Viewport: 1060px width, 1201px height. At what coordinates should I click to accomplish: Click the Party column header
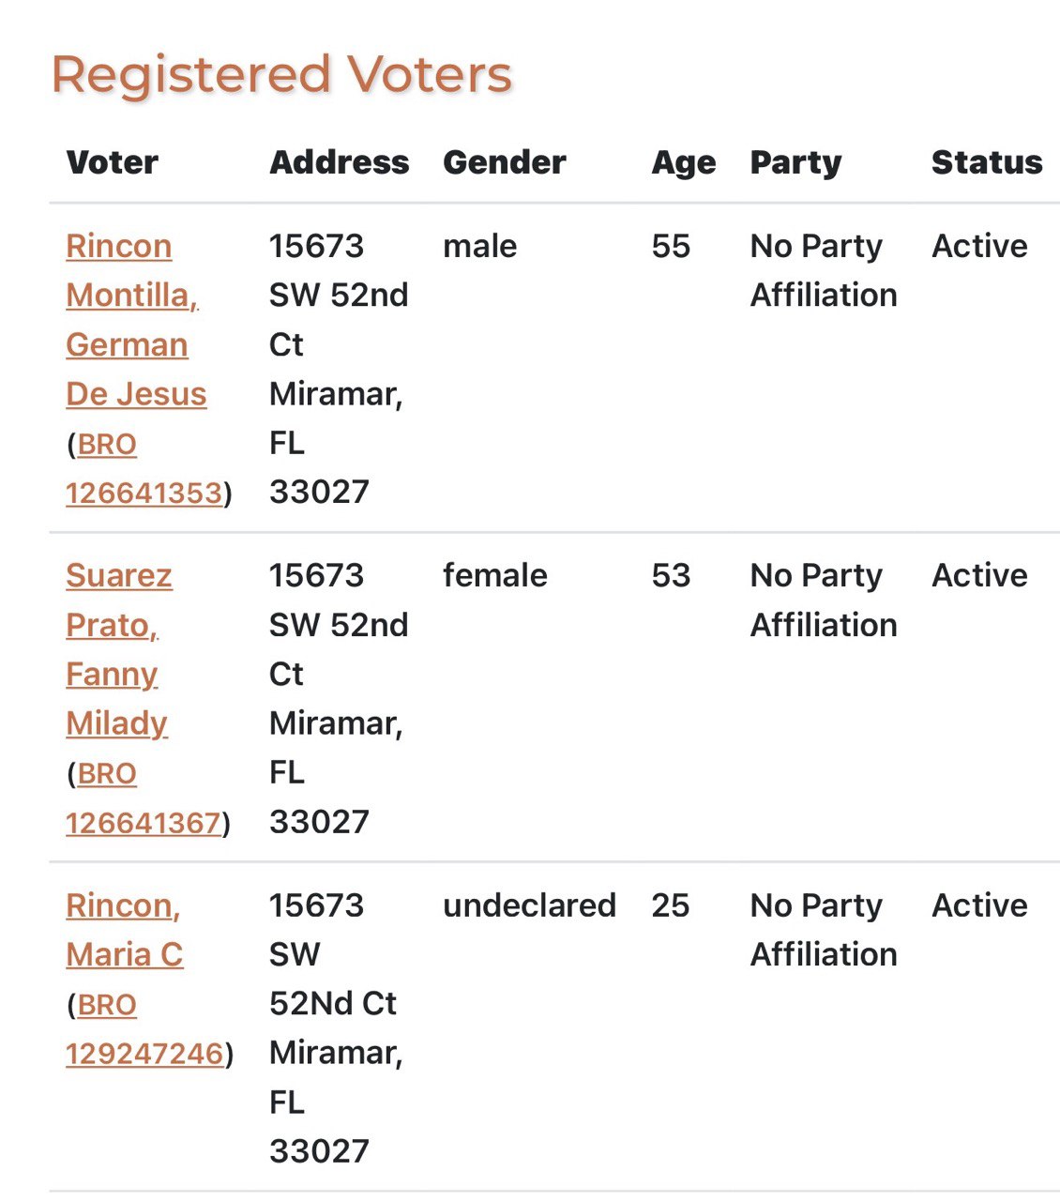point(796,163)
